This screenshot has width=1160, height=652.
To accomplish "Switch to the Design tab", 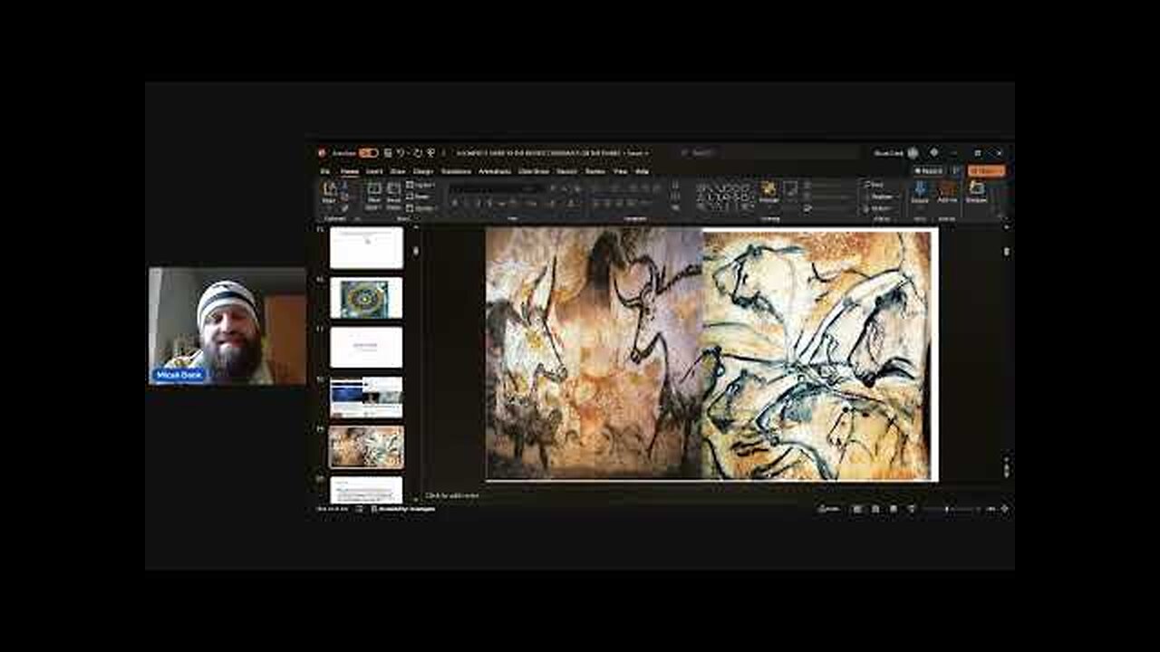I will tap(423, 171).
